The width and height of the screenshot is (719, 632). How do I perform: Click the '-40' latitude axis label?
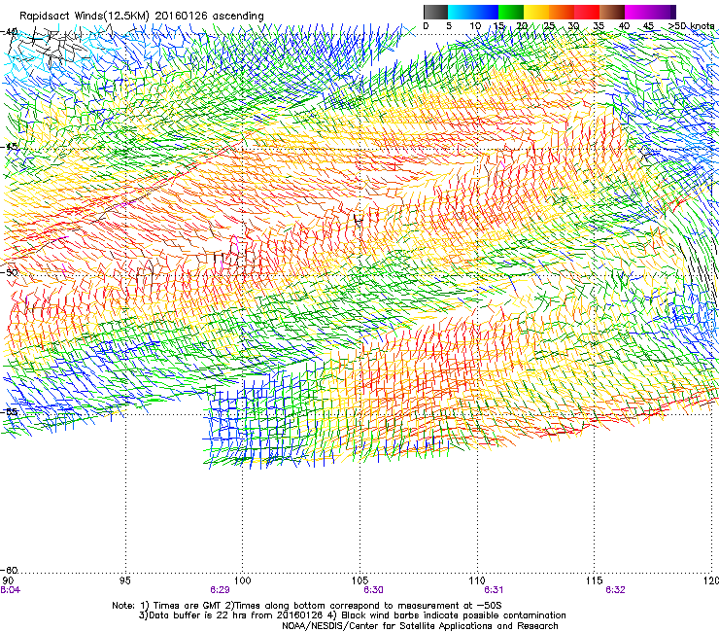coord(9,32)
